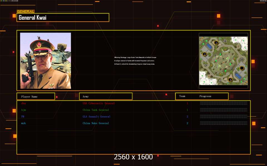Click start position marker 1 on map
The width and height of the screenshot is (267, 166).
pos(216,43)
